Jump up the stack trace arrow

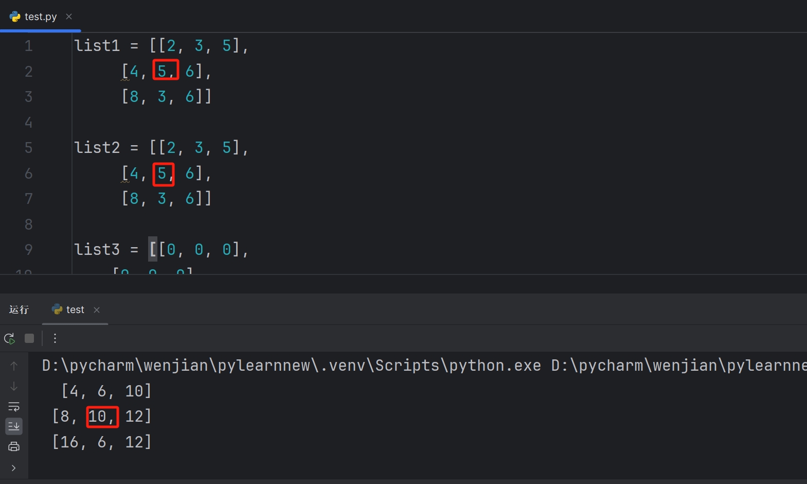coord(14,366)
